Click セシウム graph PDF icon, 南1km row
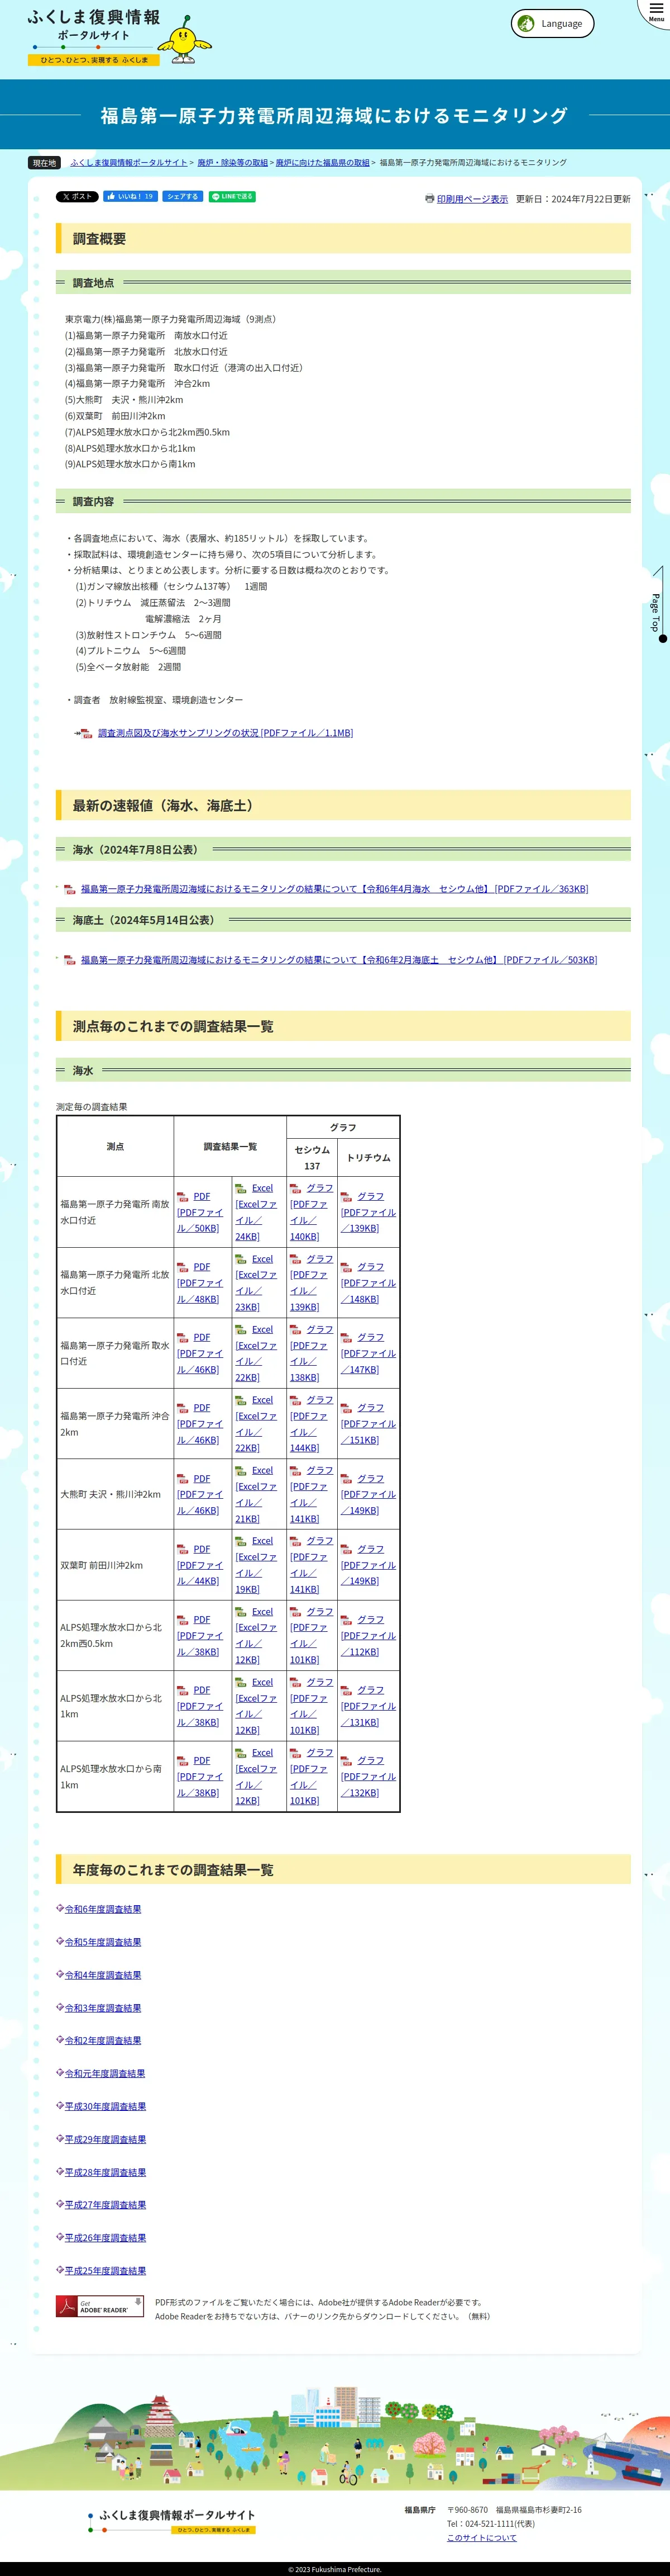The width and height of the screenshot is (670, 2576). (295, 1753)
